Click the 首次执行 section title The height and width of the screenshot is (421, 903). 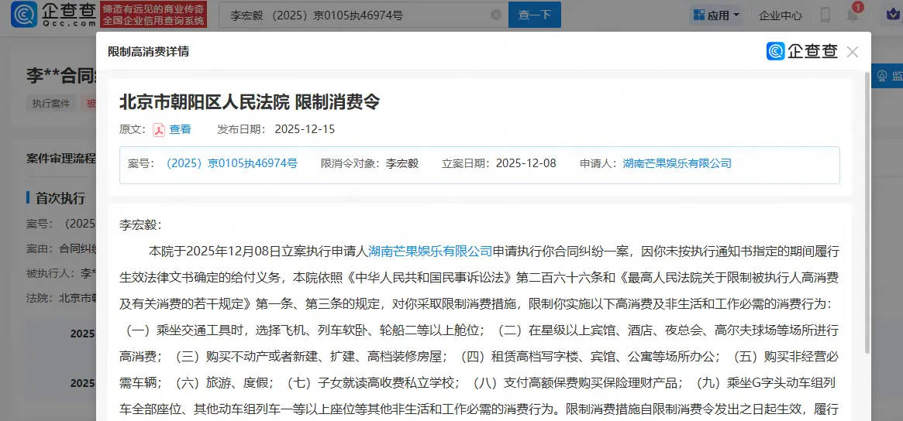(x=60, y=198)
